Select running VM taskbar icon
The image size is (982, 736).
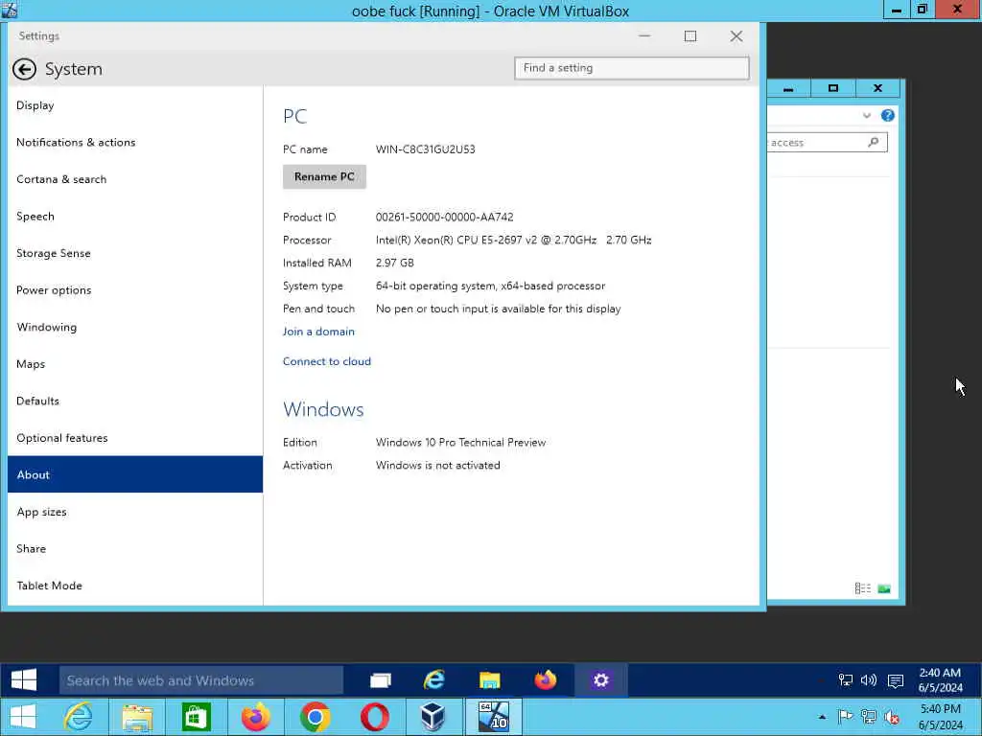tap(493, 717)
